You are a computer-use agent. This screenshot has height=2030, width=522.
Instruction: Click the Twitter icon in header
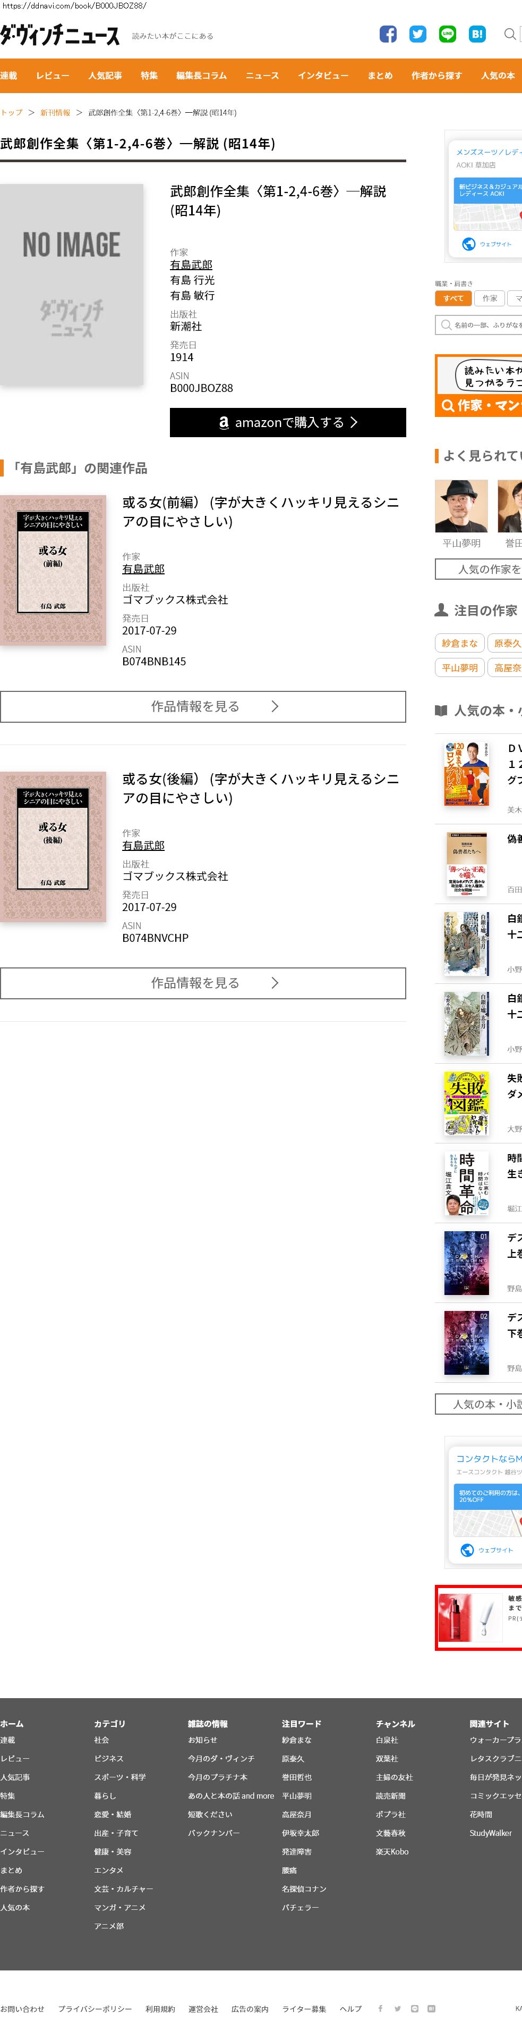(x=418, y=34)
